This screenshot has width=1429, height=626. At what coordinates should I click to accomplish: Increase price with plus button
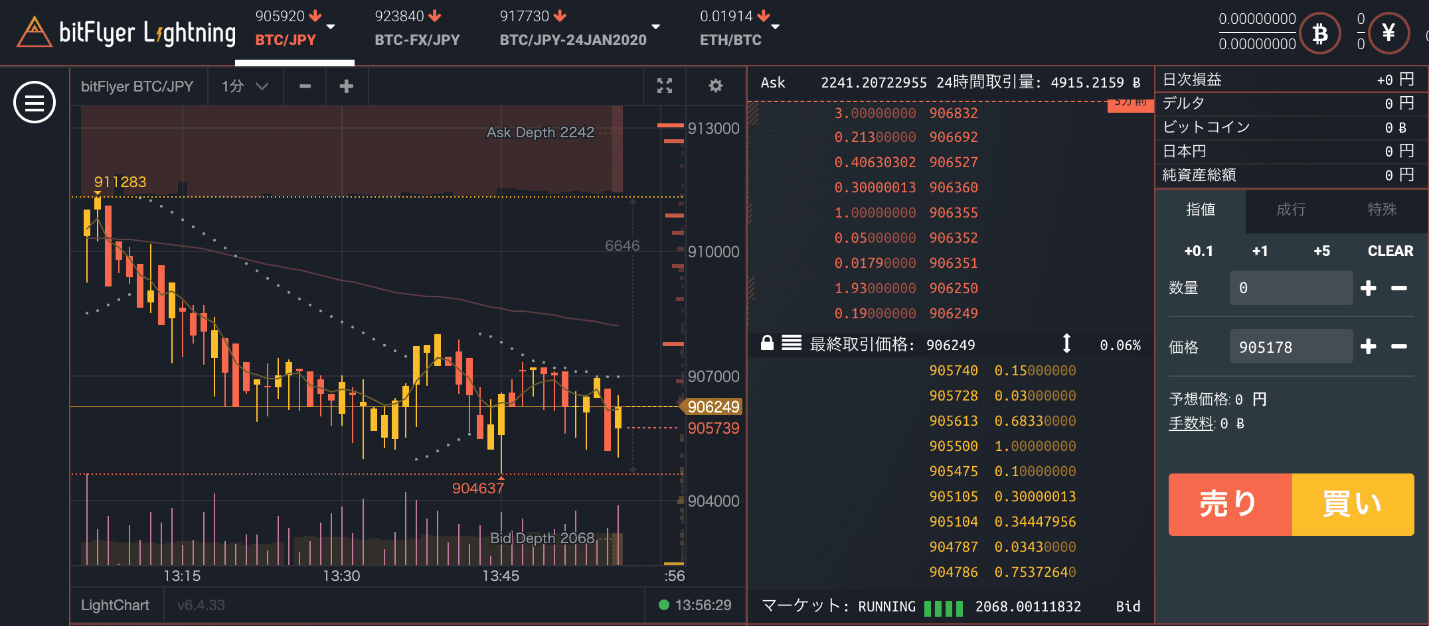[x=1368, y=346]
